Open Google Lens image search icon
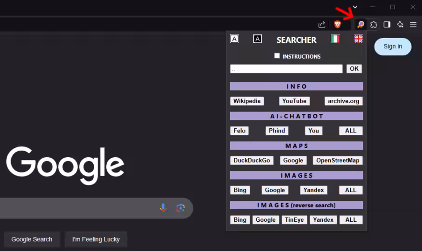 180,208
